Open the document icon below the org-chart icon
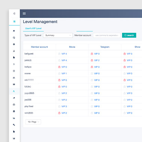 (14, 58)
